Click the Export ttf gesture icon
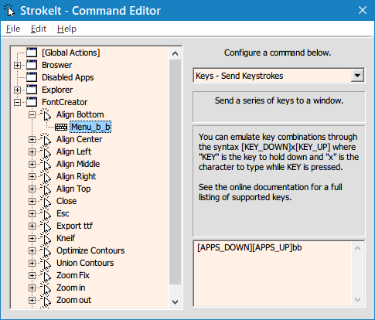Viewport: 375px width, 320px height. click(x=46, y=226)
